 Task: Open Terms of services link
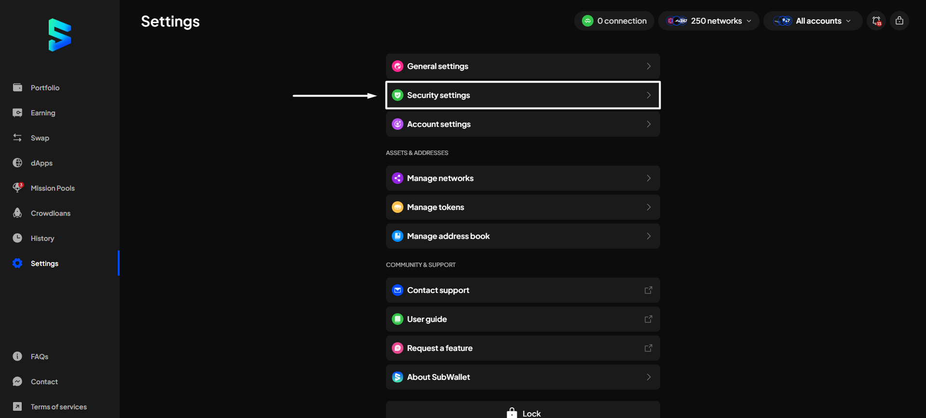tap(58, 407)
